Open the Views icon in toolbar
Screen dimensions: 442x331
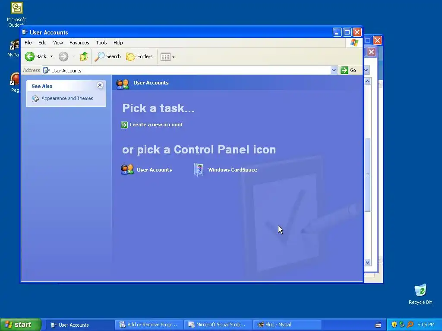pyautogui.click(x=165, y=56)
